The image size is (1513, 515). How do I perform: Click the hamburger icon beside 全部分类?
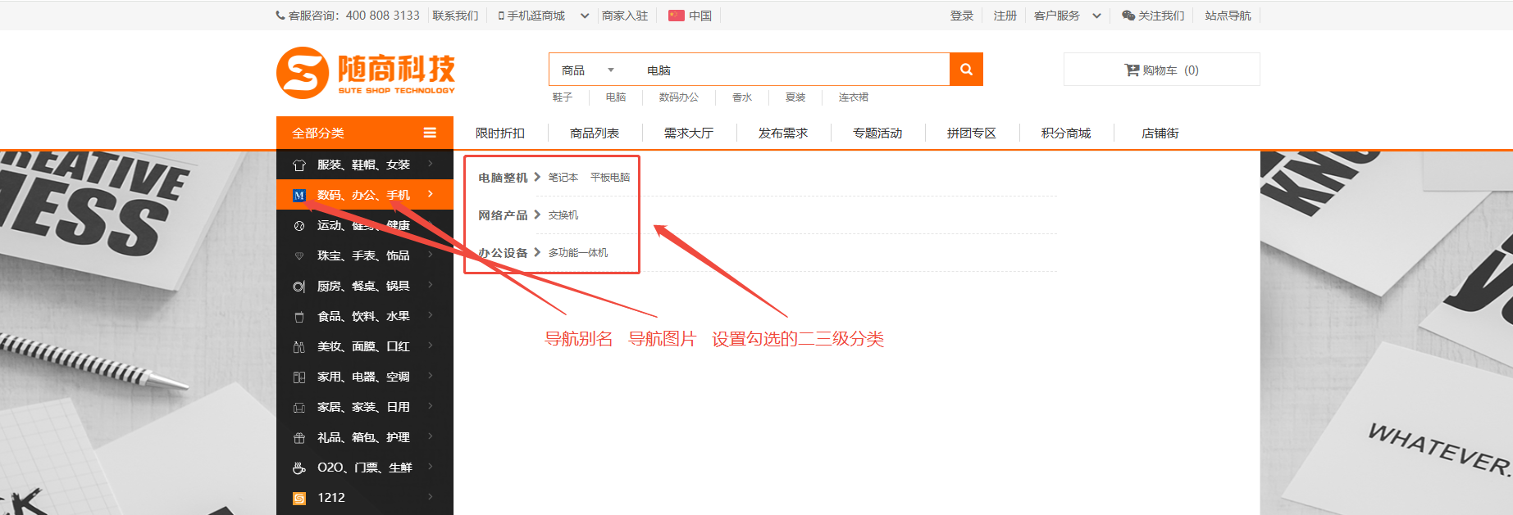[x=430, y=133]
